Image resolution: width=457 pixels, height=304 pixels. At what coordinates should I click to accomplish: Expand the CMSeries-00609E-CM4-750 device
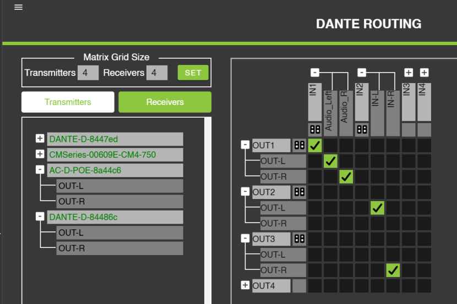(40, 154)
